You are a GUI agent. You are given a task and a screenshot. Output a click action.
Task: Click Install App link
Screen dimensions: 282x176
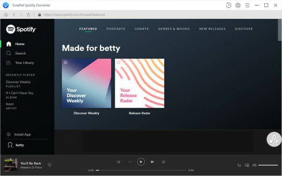23,134
